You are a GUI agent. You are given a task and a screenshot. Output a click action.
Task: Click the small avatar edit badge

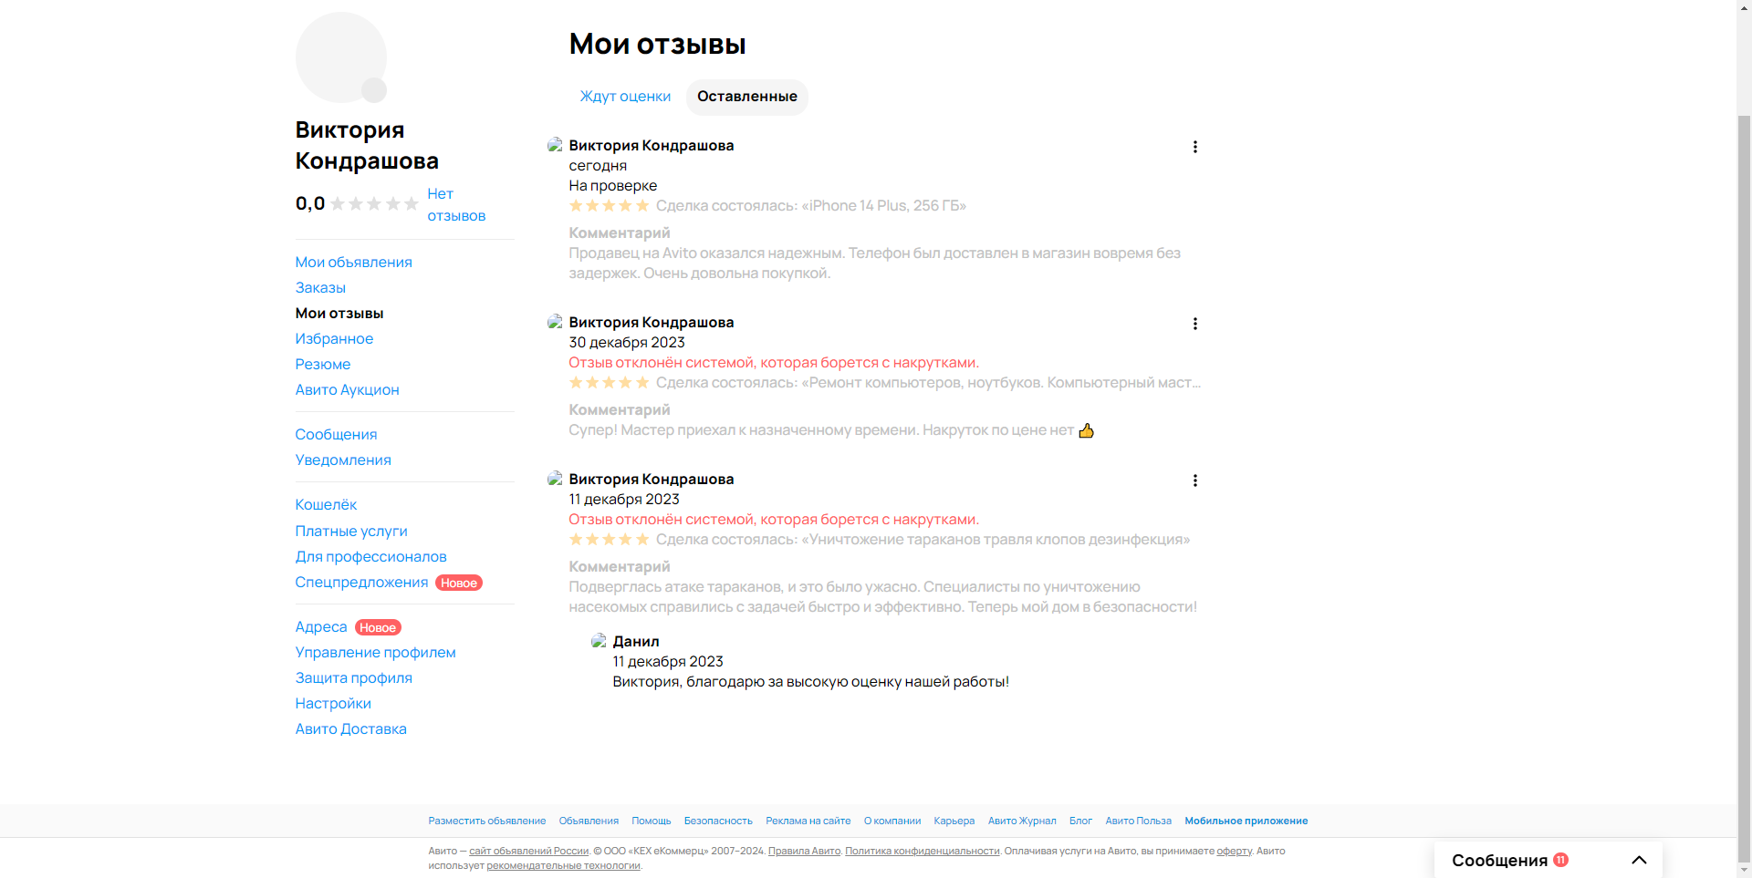point(374,90)
